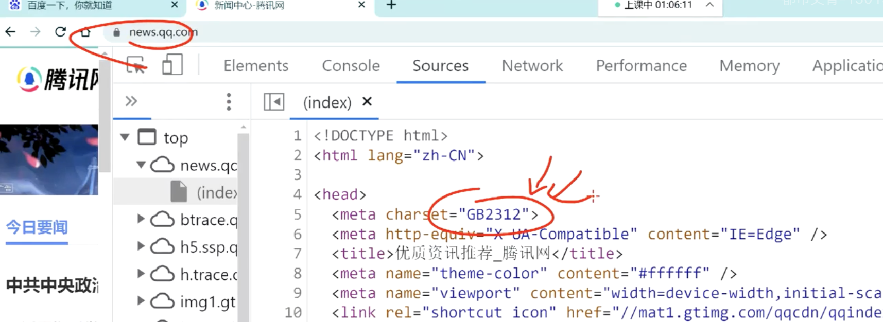Viewport: 883px width, 322px height.
Task: Set breakpoint on line number 5
Action: [x=297, y=214]
